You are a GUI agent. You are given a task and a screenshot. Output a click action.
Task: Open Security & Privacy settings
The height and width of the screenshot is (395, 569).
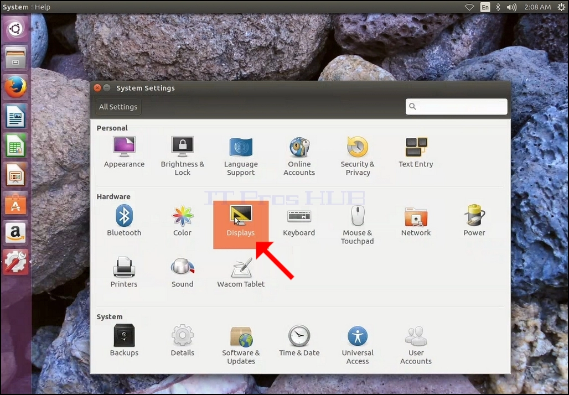click(x=358, y=157)
